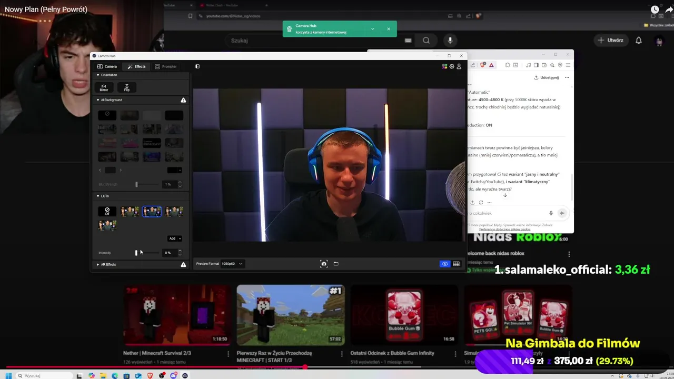Switch to the Prompter tab
The image size is (674, 379).
(166, 66)
